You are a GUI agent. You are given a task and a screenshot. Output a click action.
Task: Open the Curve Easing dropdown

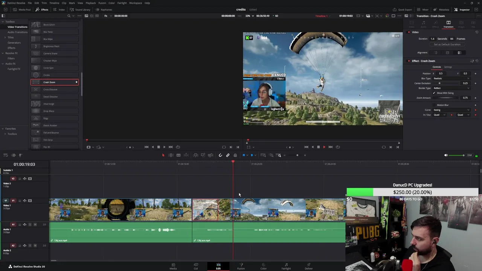[x=451, y=110]
